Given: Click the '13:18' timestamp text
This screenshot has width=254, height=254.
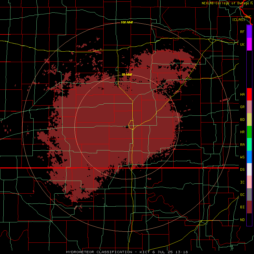Looking at the screenshot, I should point(182,252).
